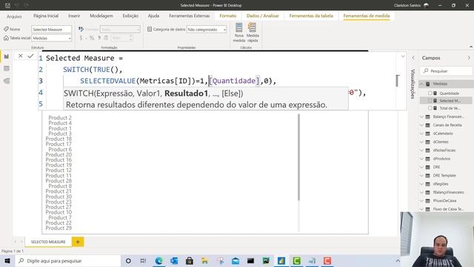
Task: Click the percent format icon
Action: click(x=92, y=38)
